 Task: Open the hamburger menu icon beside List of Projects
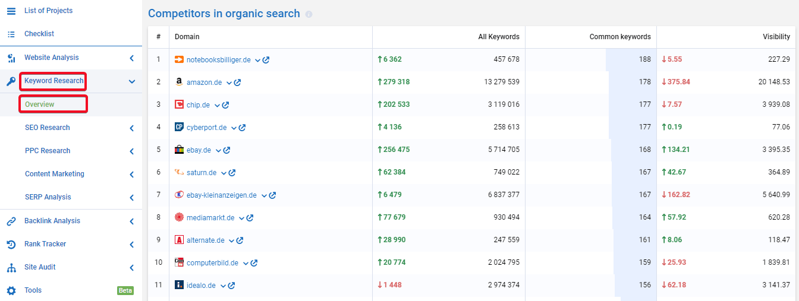coord(11,11)
